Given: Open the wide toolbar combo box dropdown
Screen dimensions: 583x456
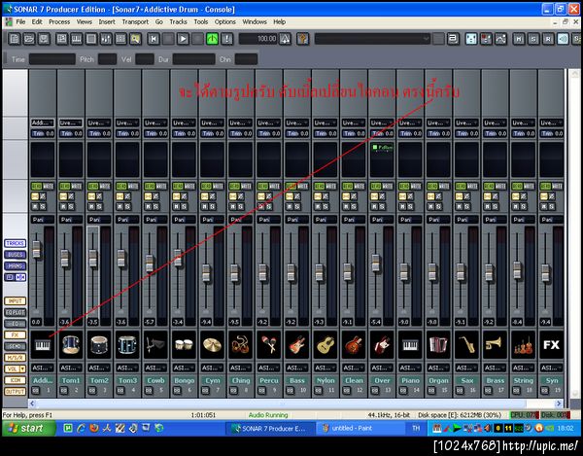Looking at the screenshot, I should tap(427, 38).
